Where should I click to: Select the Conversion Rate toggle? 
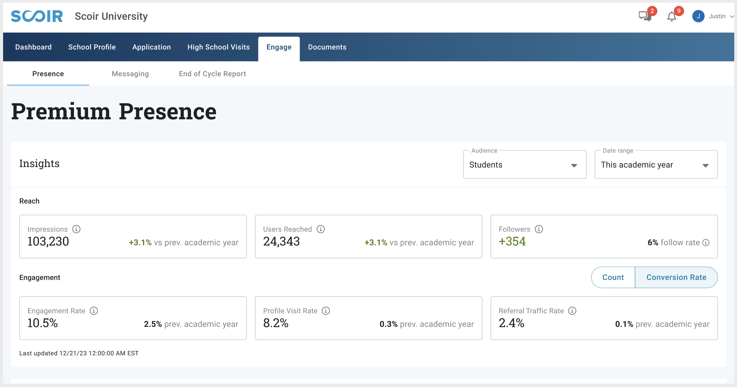(x=676, y=277)
